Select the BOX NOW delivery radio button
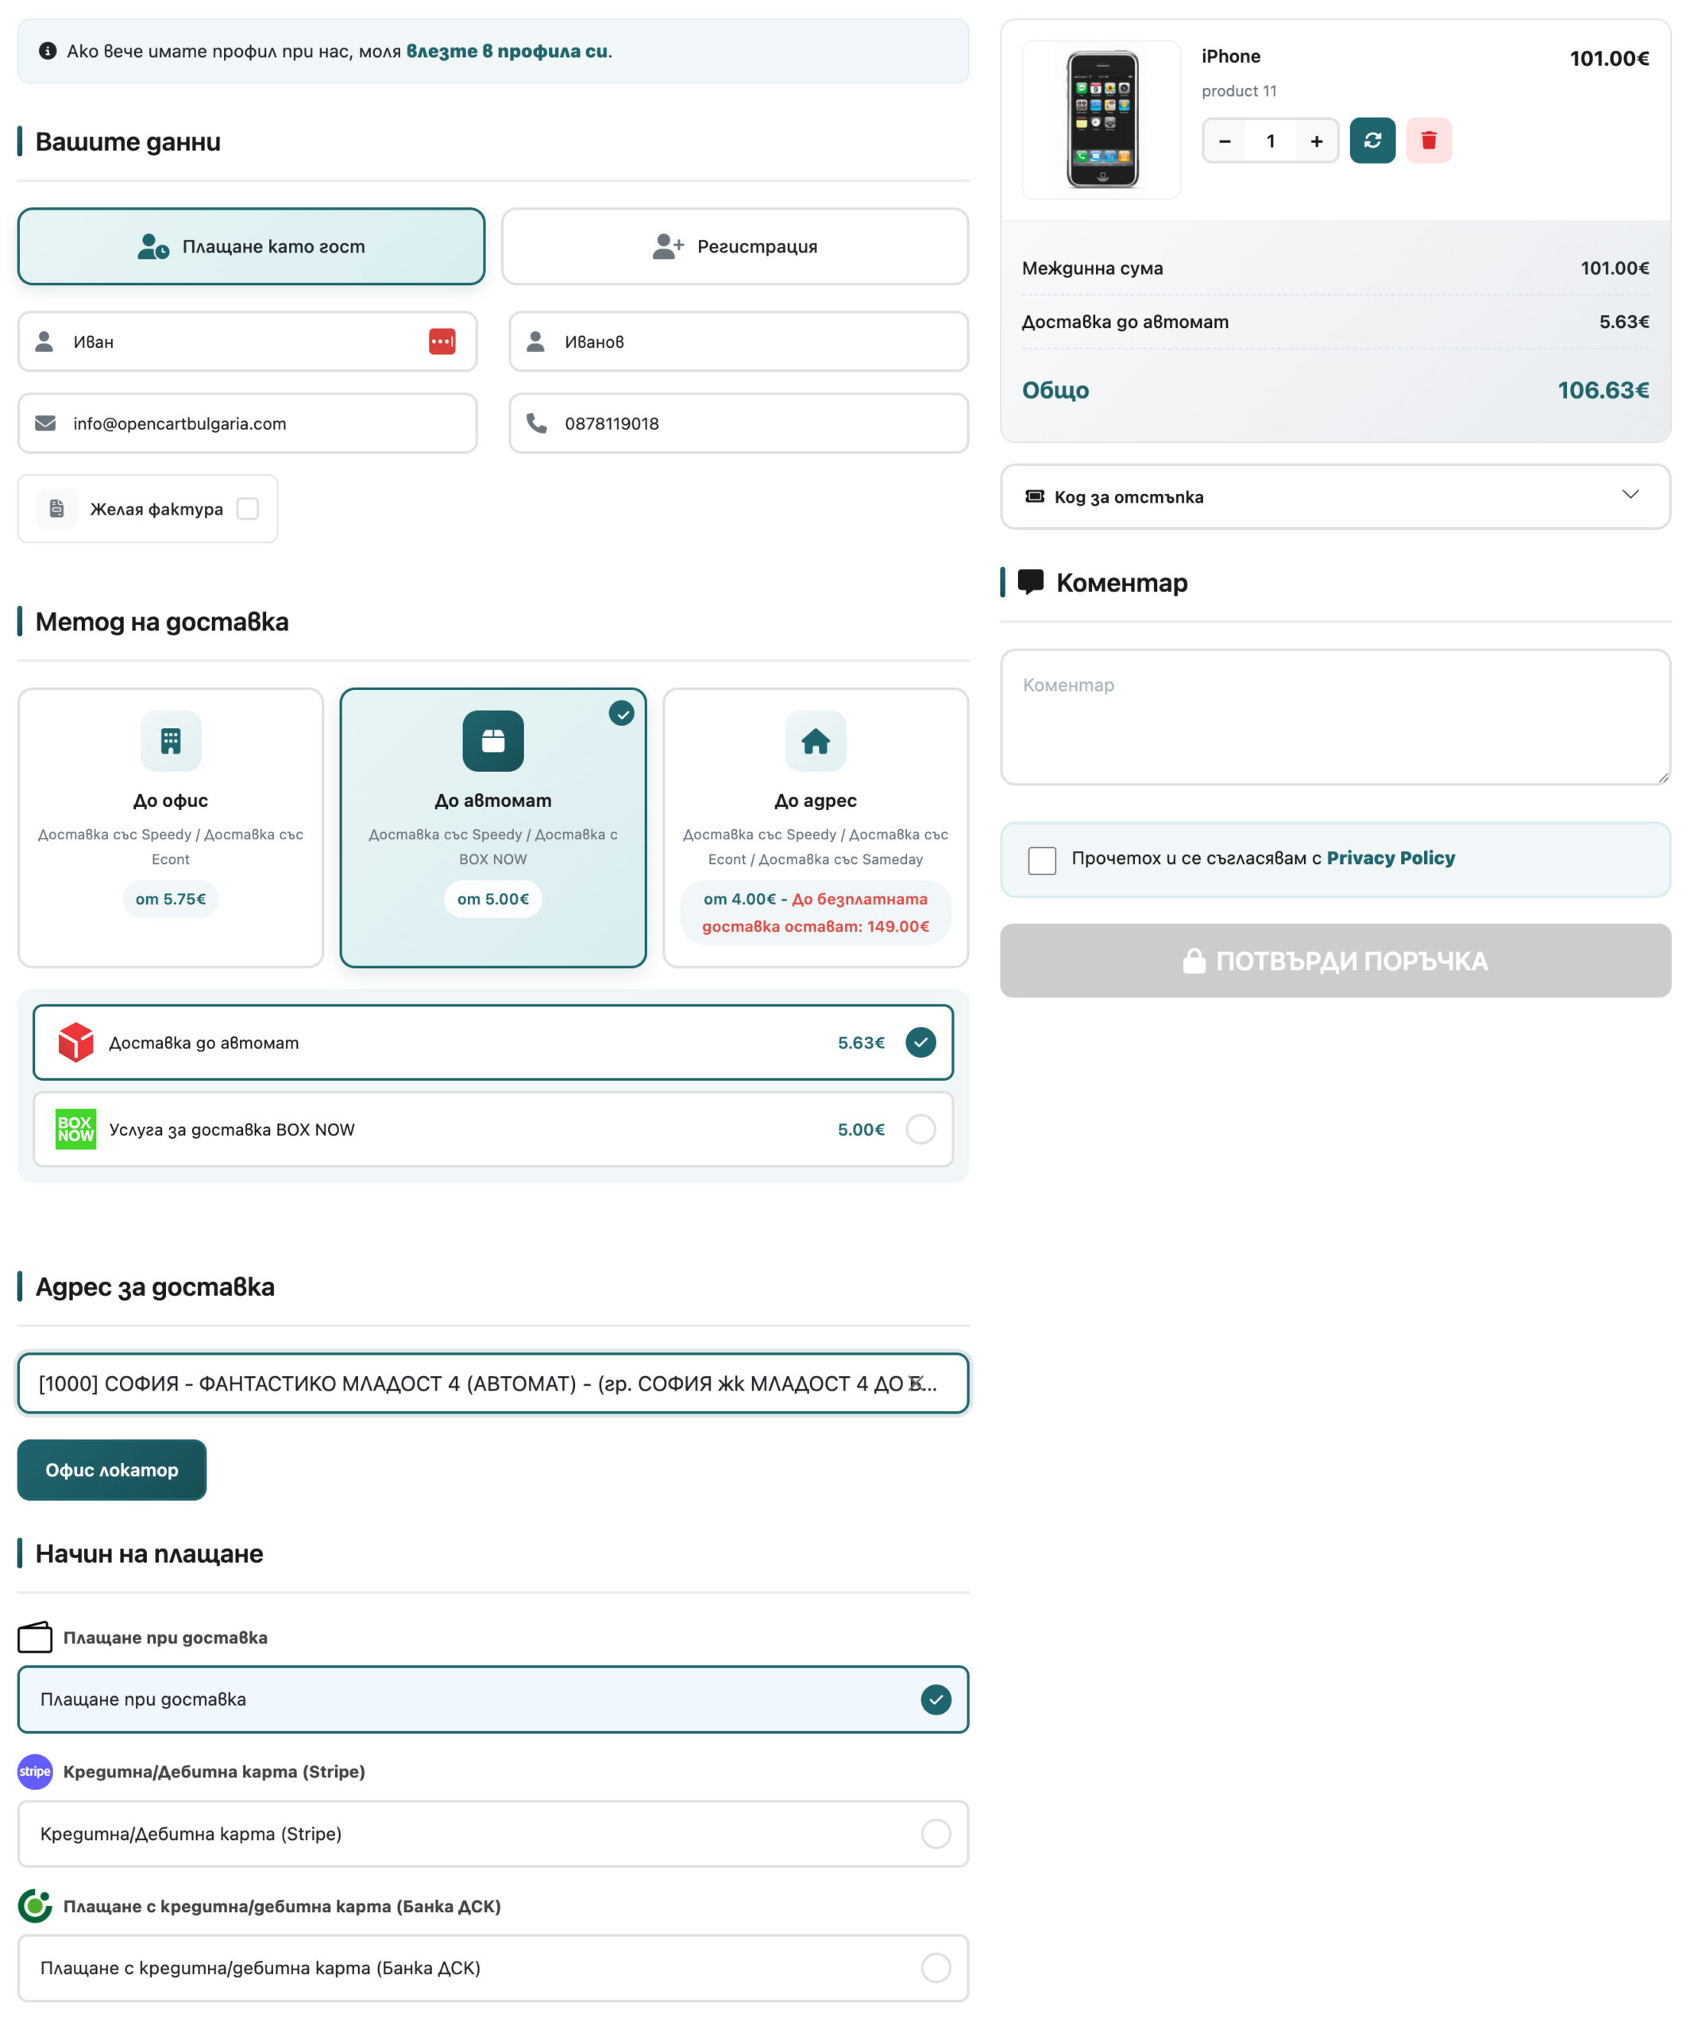The image size is (1694, 2033). pos(920,1128)
